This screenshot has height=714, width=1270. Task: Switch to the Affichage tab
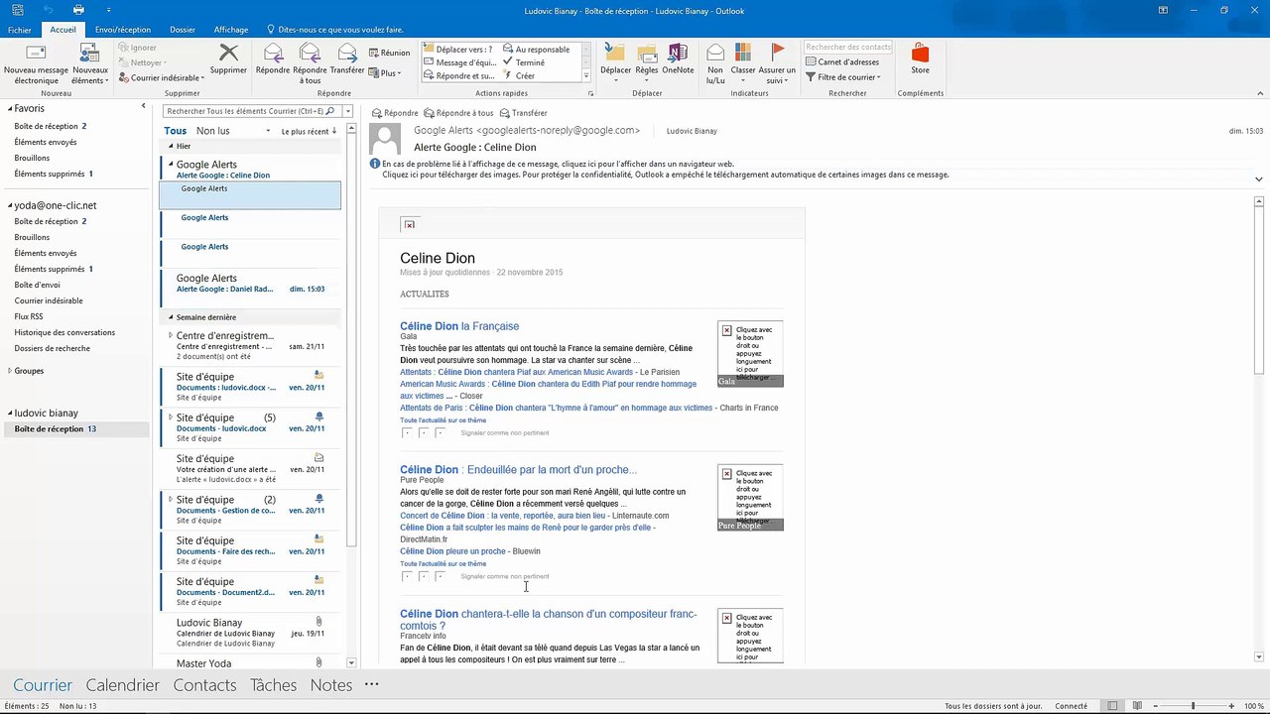pyautogui.click(x=231, y=30)
